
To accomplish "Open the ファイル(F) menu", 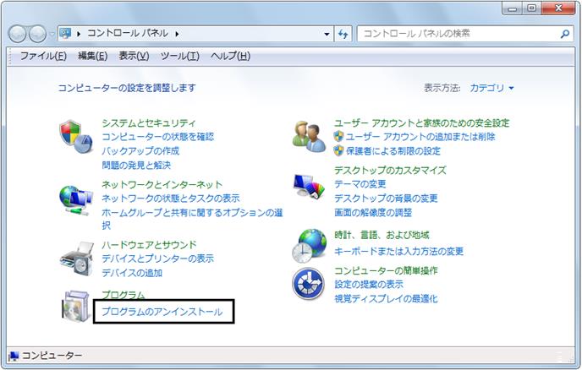I will point(43,56).
